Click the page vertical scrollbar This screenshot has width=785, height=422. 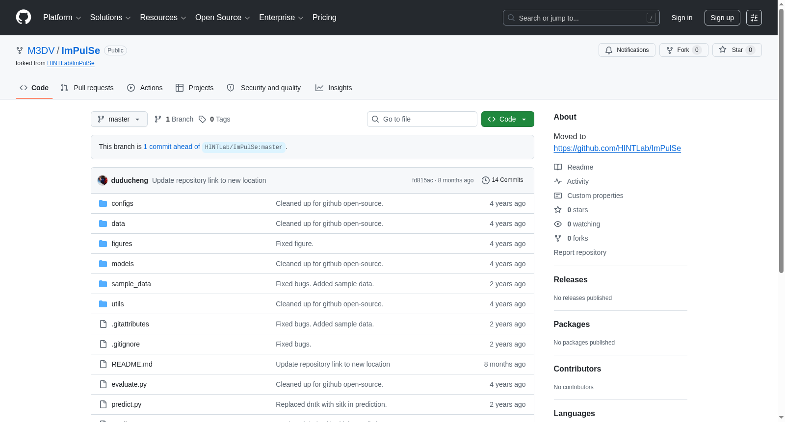pyautogui.click(x=781, y=140)
